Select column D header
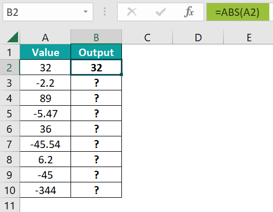273x212 pixels. (x=198, y=37)
